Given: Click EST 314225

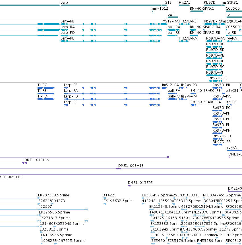Looking at the screenshot, I should (109, 195).
